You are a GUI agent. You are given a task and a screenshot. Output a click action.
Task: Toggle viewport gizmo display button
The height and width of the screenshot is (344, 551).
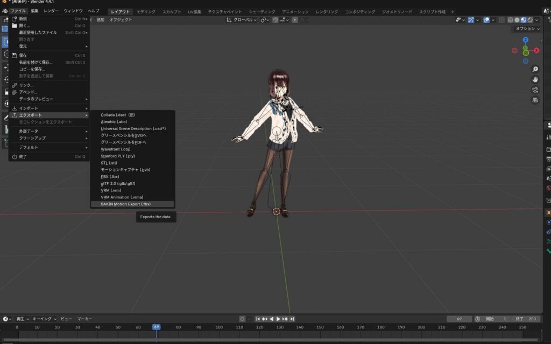[471, 20]
